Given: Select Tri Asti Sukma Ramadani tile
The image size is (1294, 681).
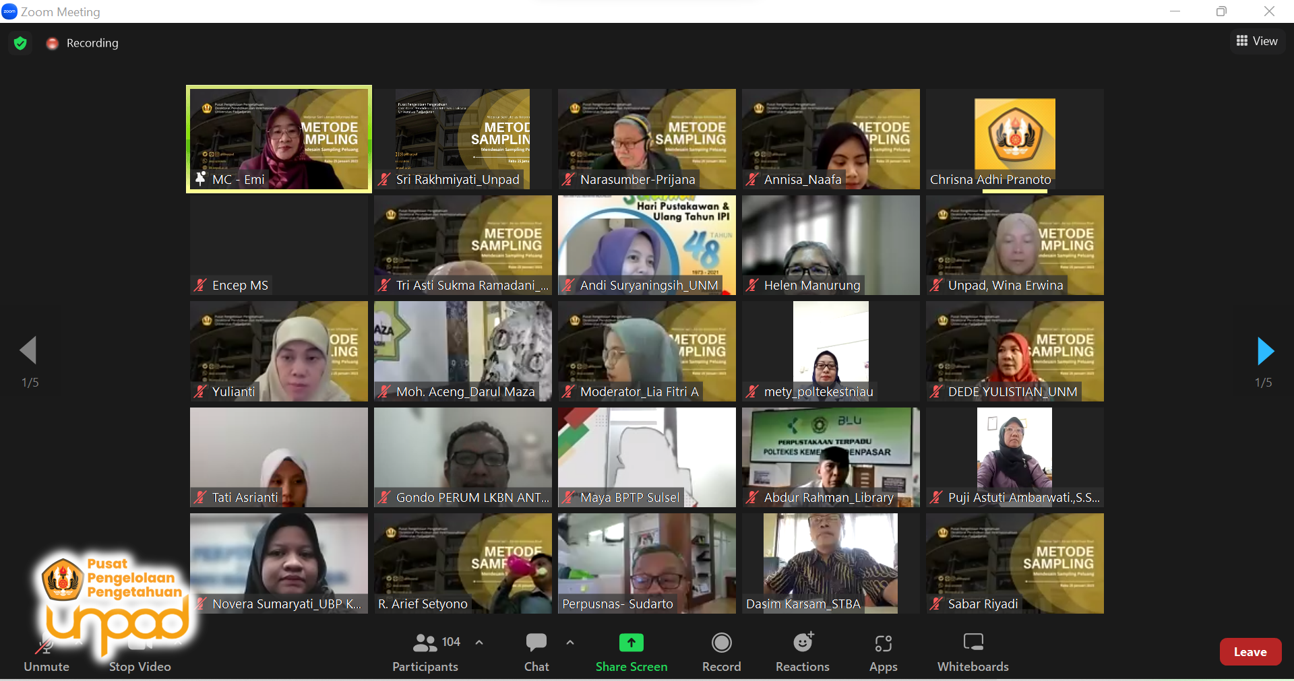Looking at the screenshot, I should 463,245.
